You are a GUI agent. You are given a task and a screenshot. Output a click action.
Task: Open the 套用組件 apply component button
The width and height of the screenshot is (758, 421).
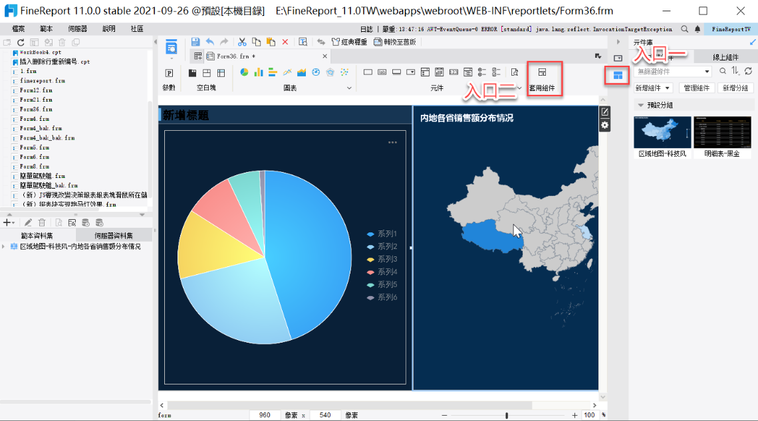pyautogui.click(x=542, y=79)
